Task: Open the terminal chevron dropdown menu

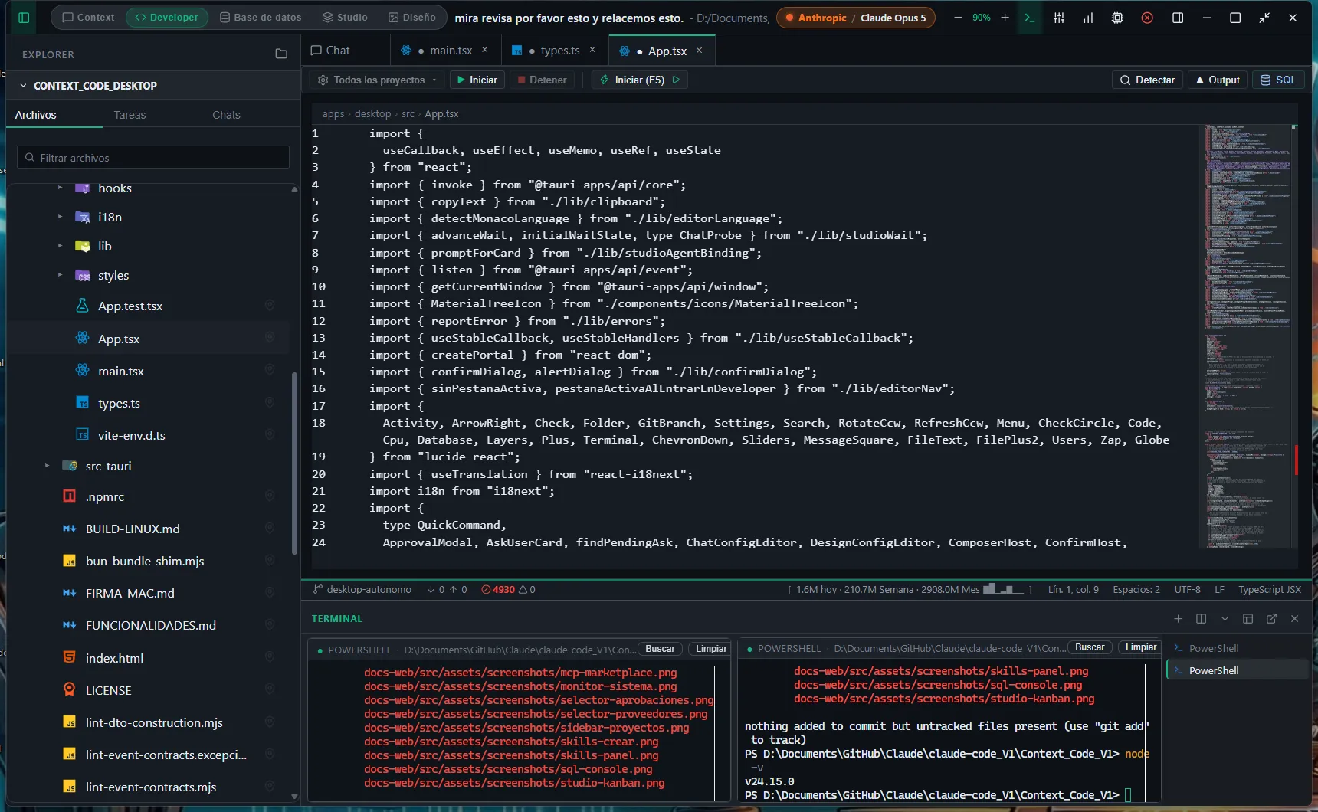Action: click(x=1225, y=618)
